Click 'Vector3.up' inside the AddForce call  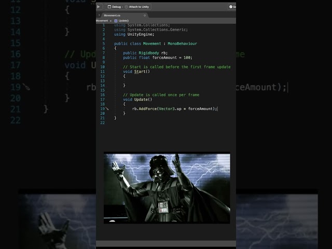pos(170,109)
